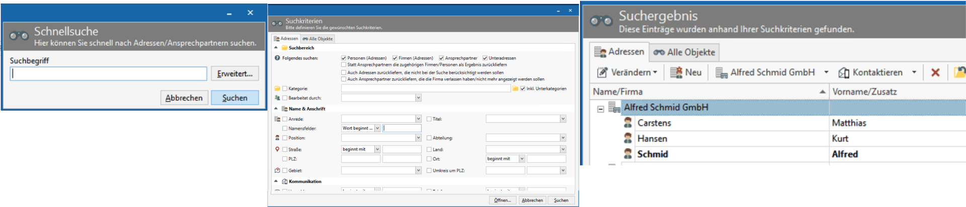Toggle the Inkl. Unterkategorien checkbox
Screen dimensions: 966x207
(523, 88)
